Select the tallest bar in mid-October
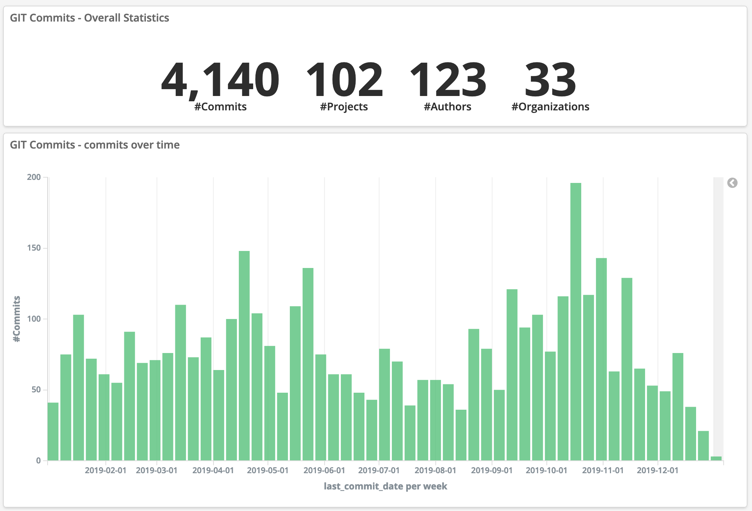 [576, 321]
